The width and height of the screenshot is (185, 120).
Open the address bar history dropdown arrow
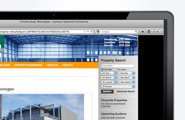point(88,32)
